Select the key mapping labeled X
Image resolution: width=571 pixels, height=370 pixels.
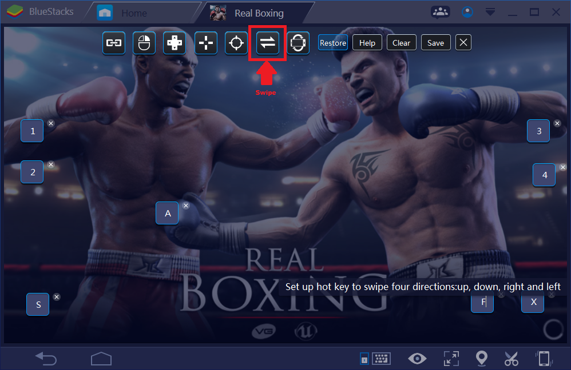click(x=533, y=301)
